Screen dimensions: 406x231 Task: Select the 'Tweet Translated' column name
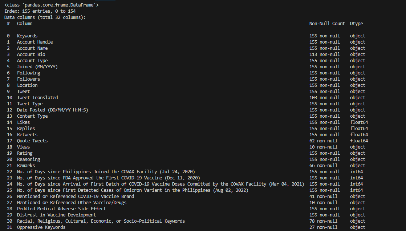(x=37, y=98)
